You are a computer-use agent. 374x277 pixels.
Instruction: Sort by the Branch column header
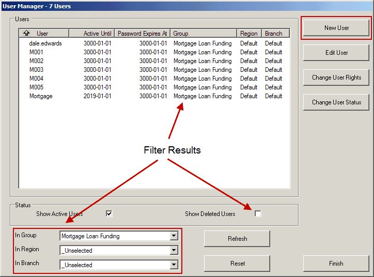coord(275,34)
